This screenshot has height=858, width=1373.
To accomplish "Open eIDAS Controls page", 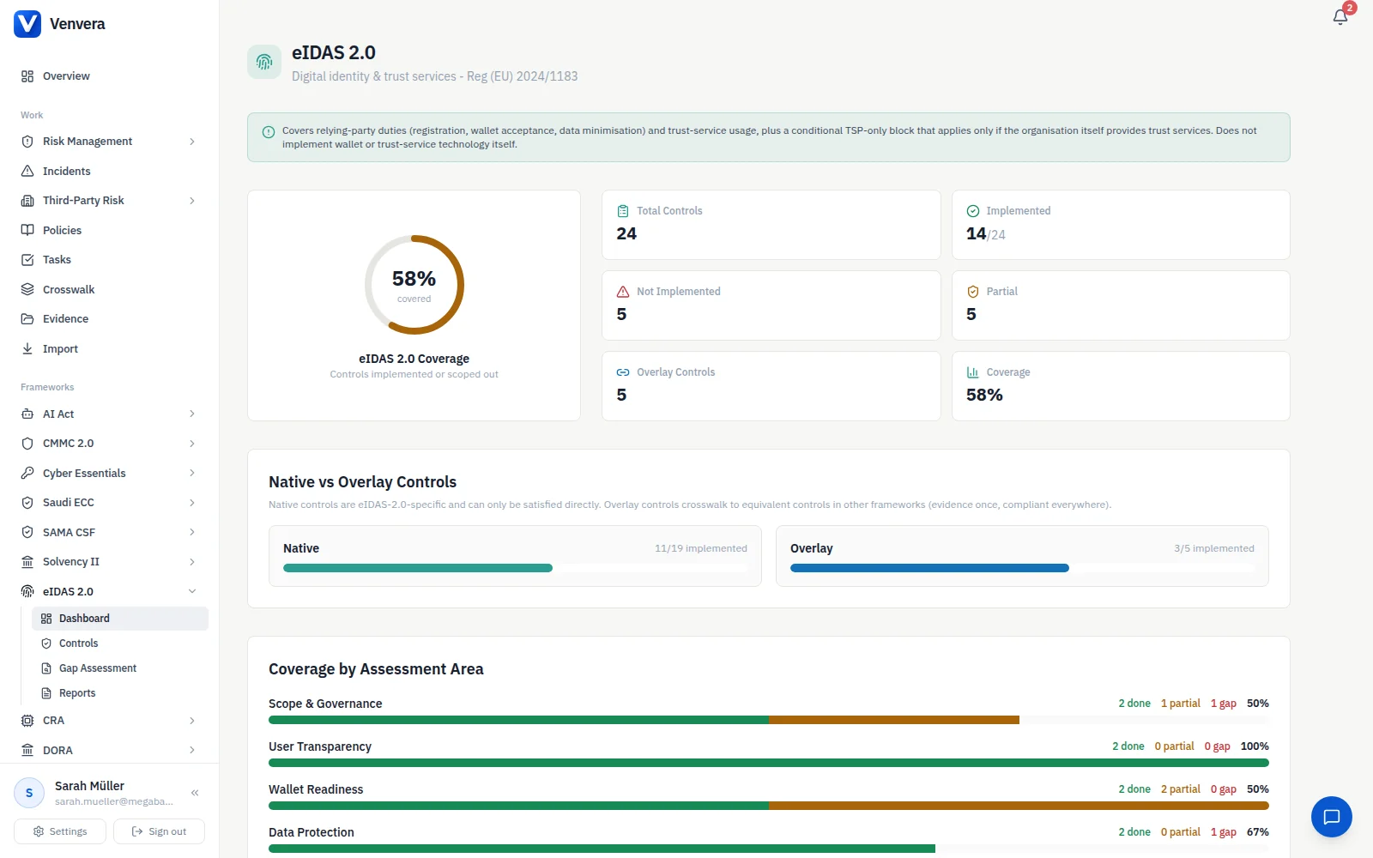I will [120, 643].
